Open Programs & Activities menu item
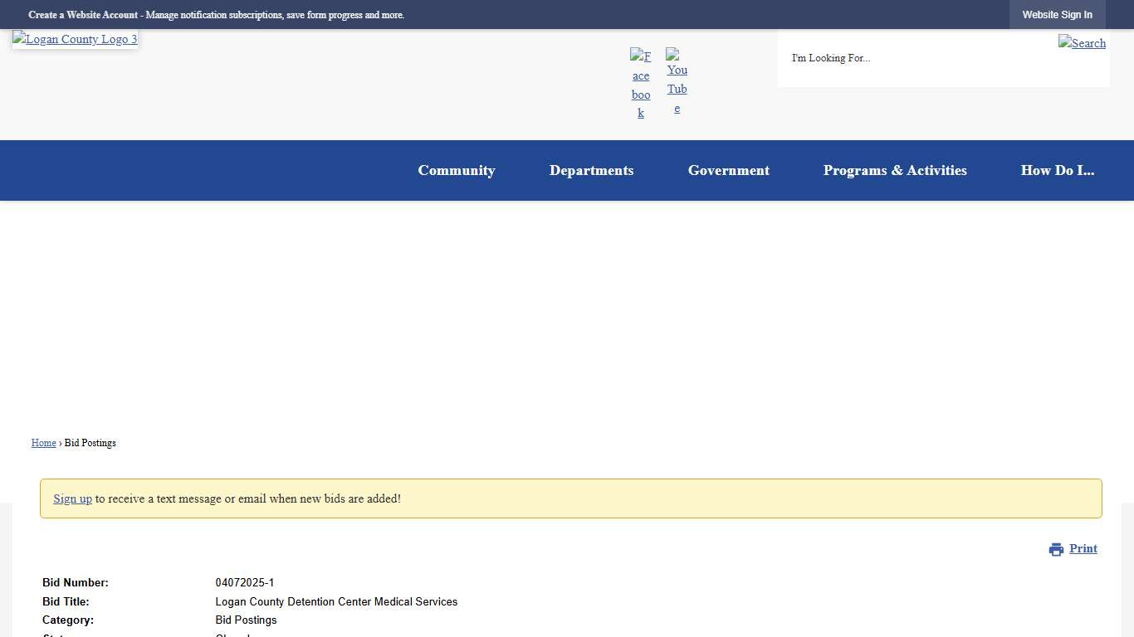Image resolution: width=1134 pixels, height=637 pixels. click(x=895, y=170)
